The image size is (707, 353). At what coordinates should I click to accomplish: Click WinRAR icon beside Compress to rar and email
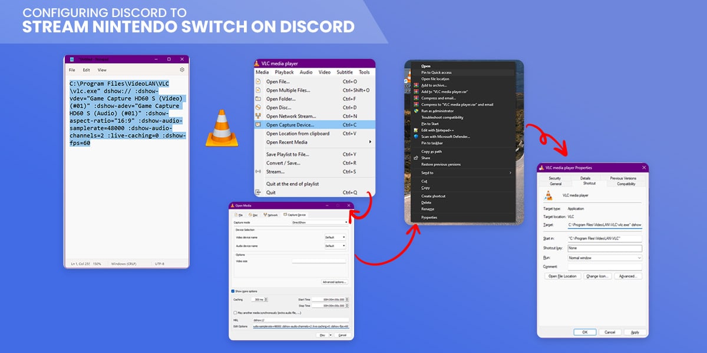tap(416, 105)
